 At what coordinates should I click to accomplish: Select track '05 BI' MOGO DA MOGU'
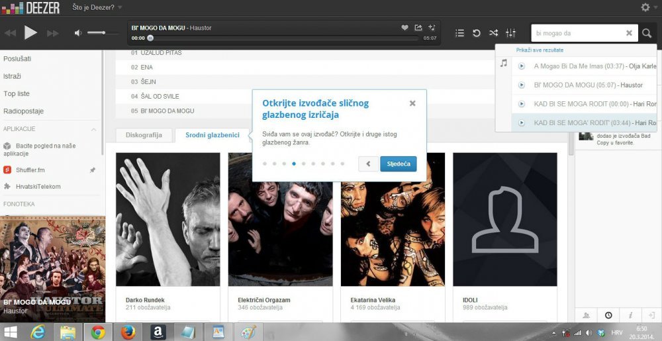pos(163,111)
